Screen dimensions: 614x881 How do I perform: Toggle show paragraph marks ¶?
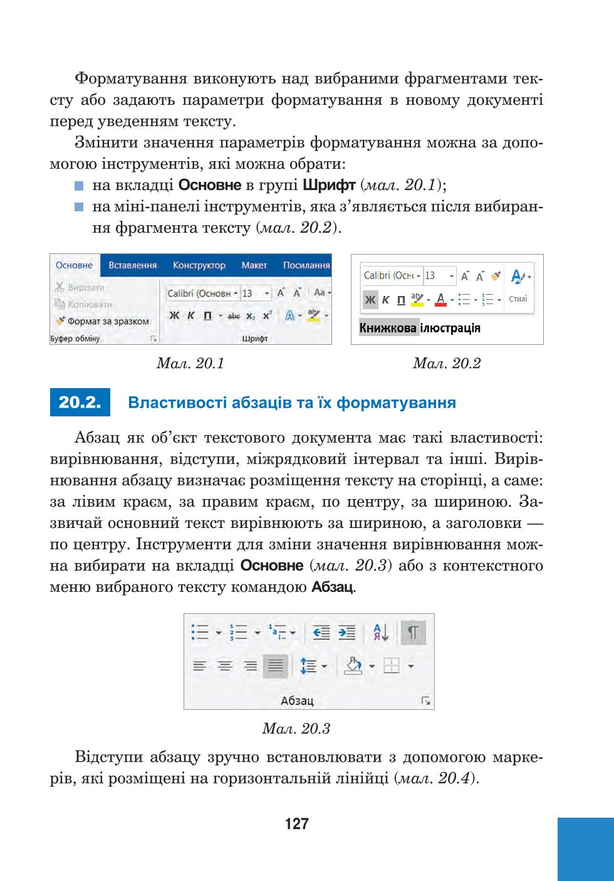(x=413, y=632)
